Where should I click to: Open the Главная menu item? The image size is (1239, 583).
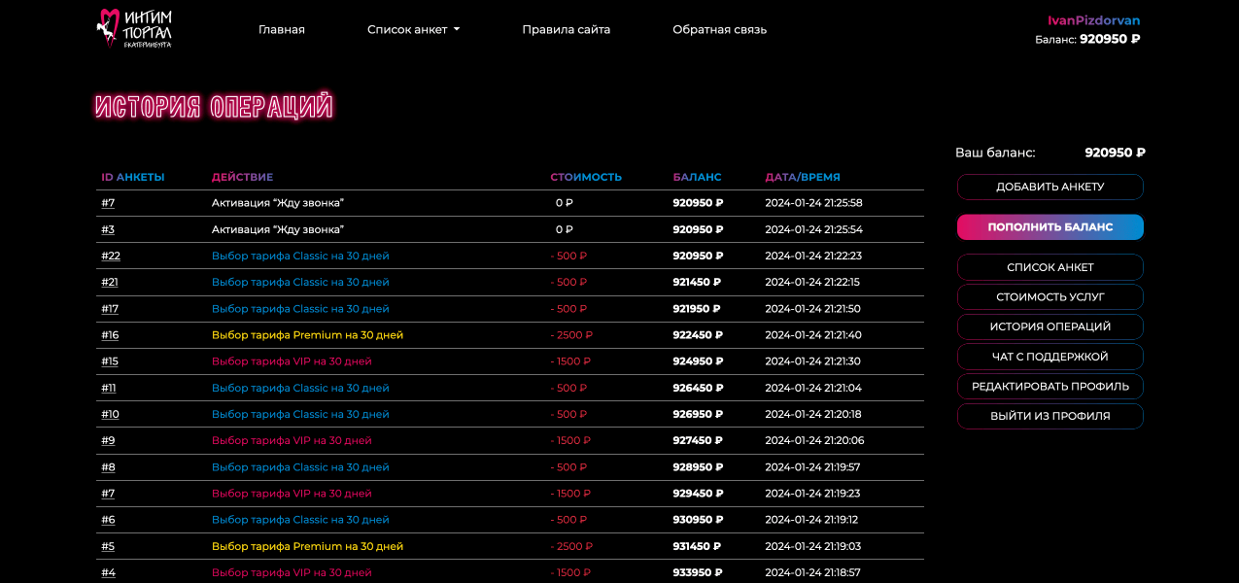pos(282,29)
